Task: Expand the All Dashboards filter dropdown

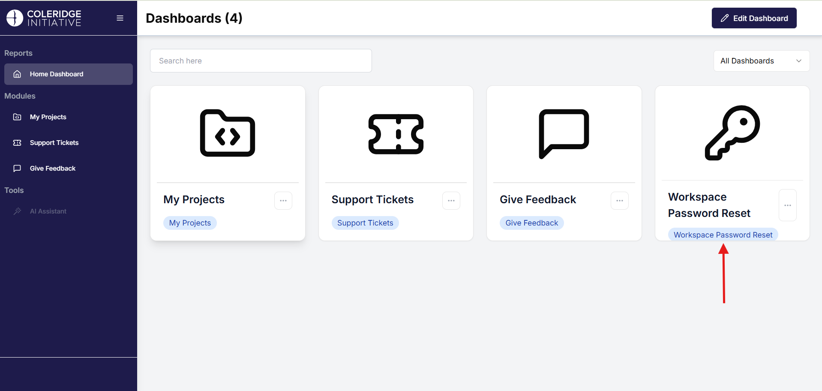Action: [761, 61]
